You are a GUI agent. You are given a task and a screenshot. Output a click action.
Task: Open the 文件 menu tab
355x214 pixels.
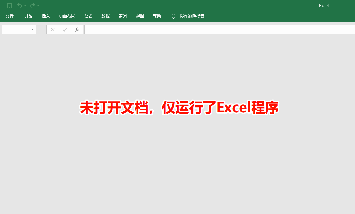(x=10, y=16)
